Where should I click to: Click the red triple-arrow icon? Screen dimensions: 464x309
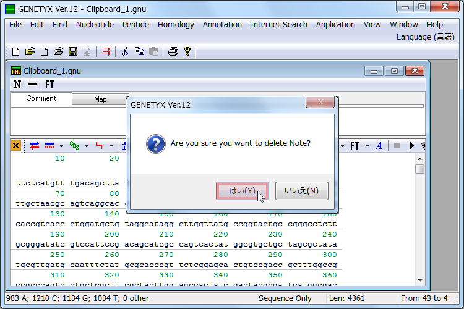click(106, 52)
